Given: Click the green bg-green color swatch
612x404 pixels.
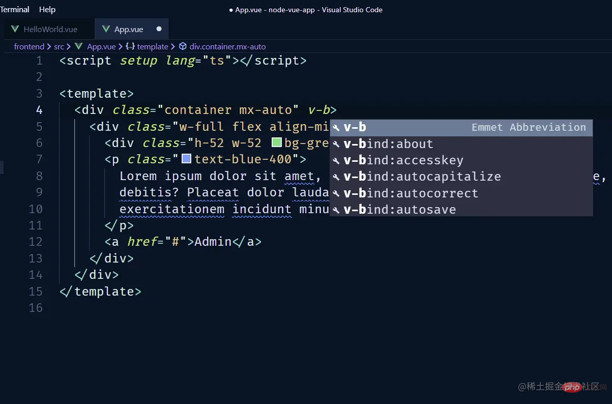Looking at the screenshot, I should coord(277,142).
